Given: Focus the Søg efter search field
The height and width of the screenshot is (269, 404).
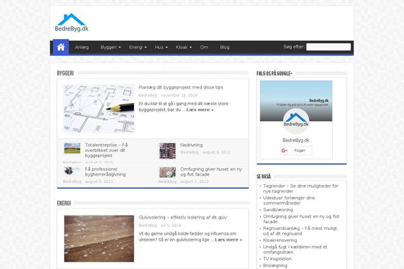Looking at the screenshot, I should 329,47.
